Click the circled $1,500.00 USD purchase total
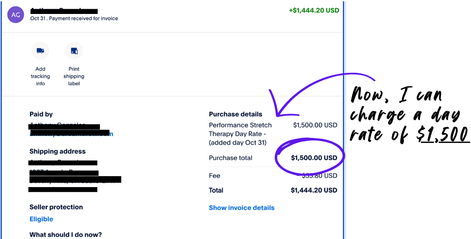Image resolution: width=471 pixels, height=239 pixels. point(314,158)
